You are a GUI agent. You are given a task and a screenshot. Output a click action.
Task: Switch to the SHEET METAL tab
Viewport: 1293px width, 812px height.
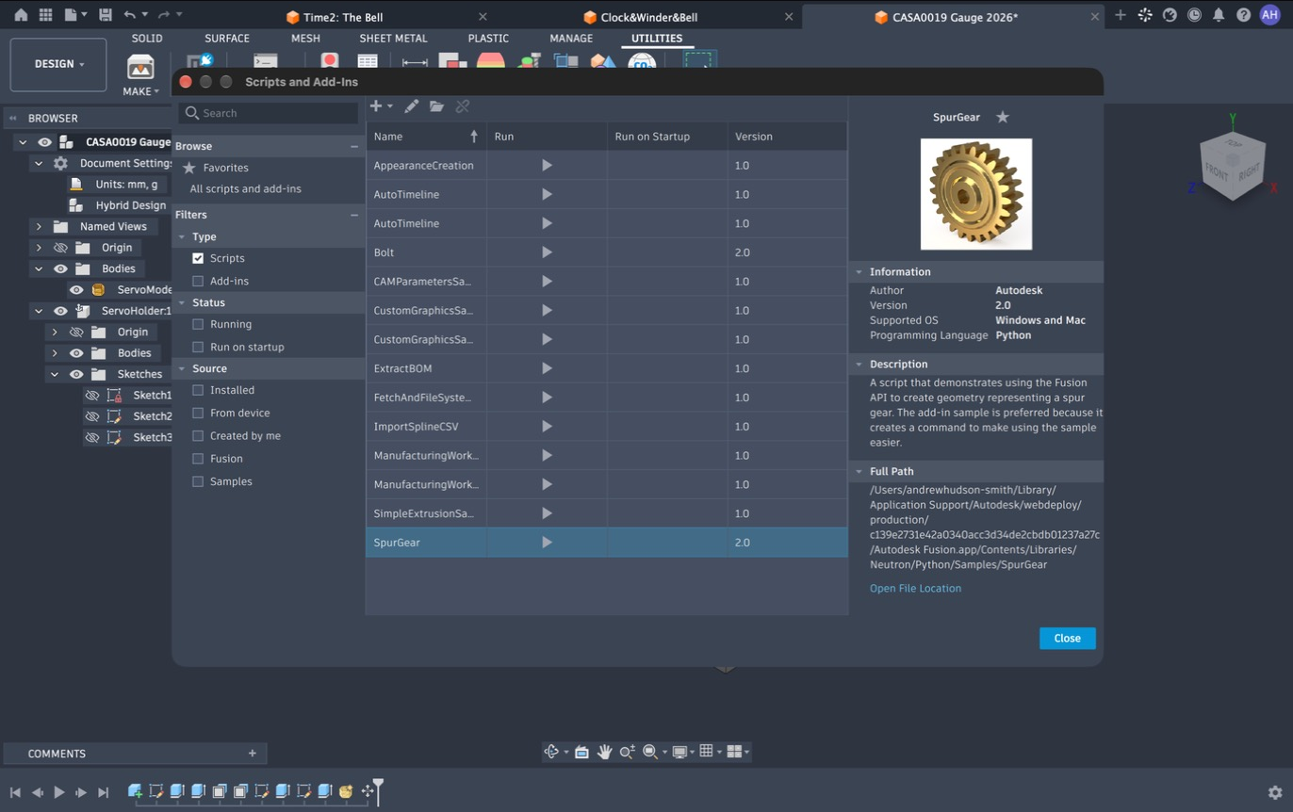pyautogui.click(x=393, y=39)
